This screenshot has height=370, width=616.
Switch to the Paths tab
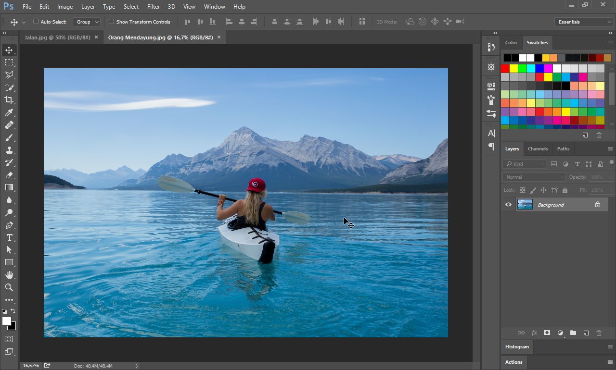563,149
